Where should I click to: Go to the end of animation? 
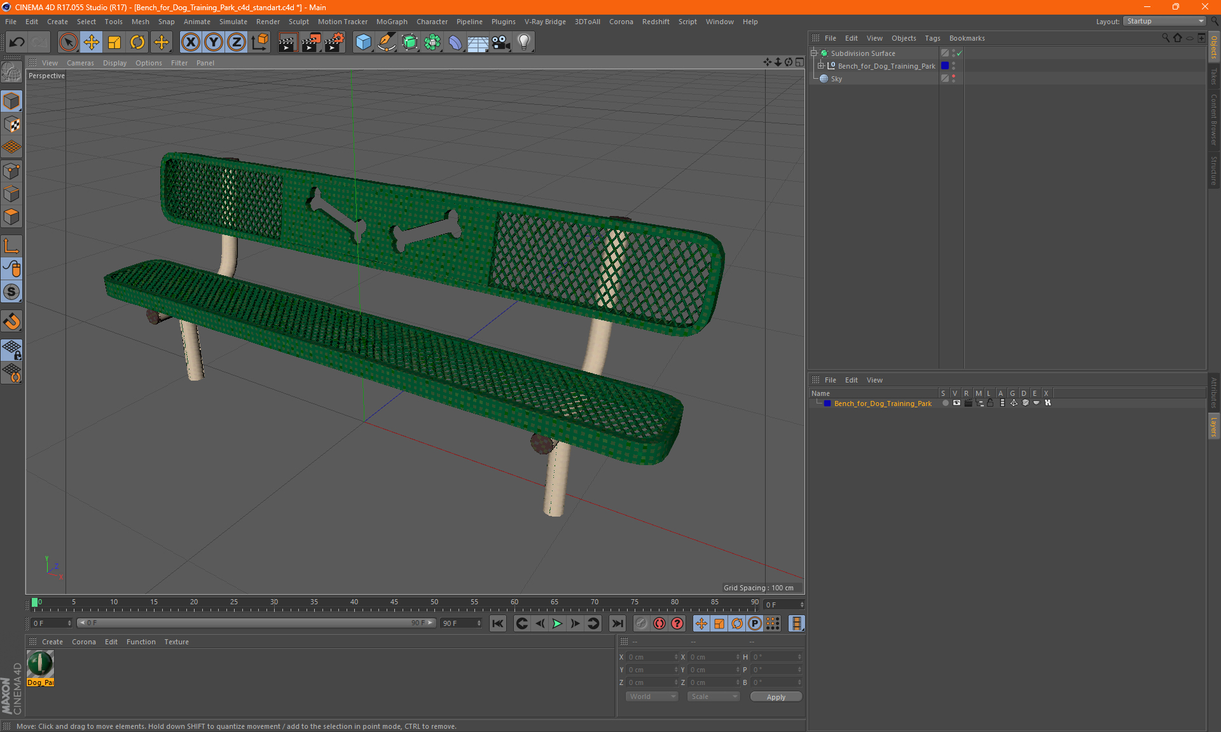pyautogui.click(x=617, y=623)
